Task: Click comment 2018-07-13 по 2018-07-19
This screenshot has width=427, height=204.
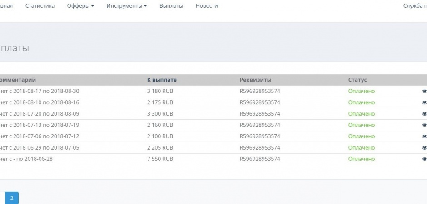Action: click(x=46, y=125)
